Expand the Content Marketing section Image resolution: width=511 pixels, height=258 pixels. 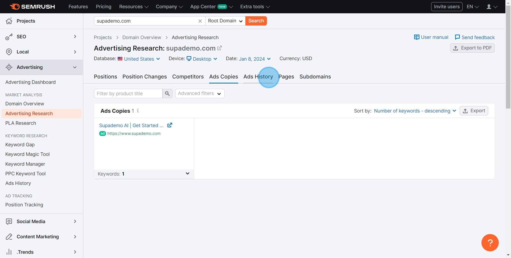pos(75,237)
